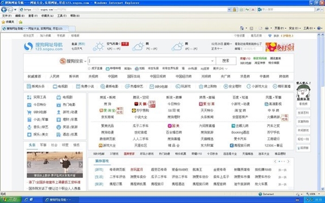This screenshot has height=203, width=325.
Task: Click the IE Back navigation button
Action: [4, 10]
